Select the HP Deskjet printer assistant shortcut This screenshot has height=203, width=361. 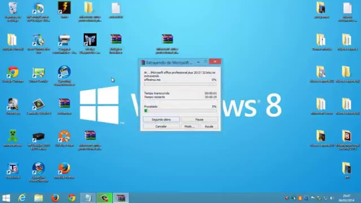(38, 12)
